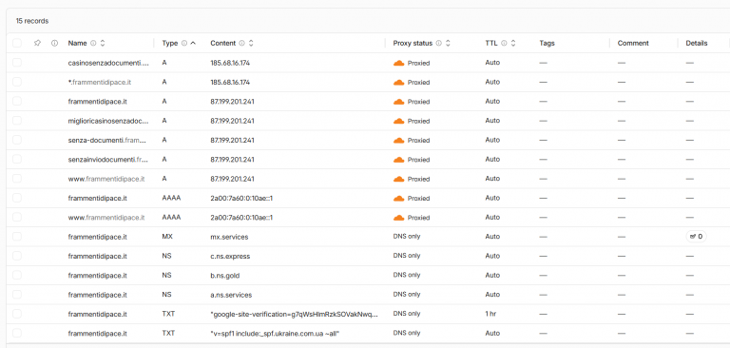Click content b.ns.gold

tap(225, 276)
